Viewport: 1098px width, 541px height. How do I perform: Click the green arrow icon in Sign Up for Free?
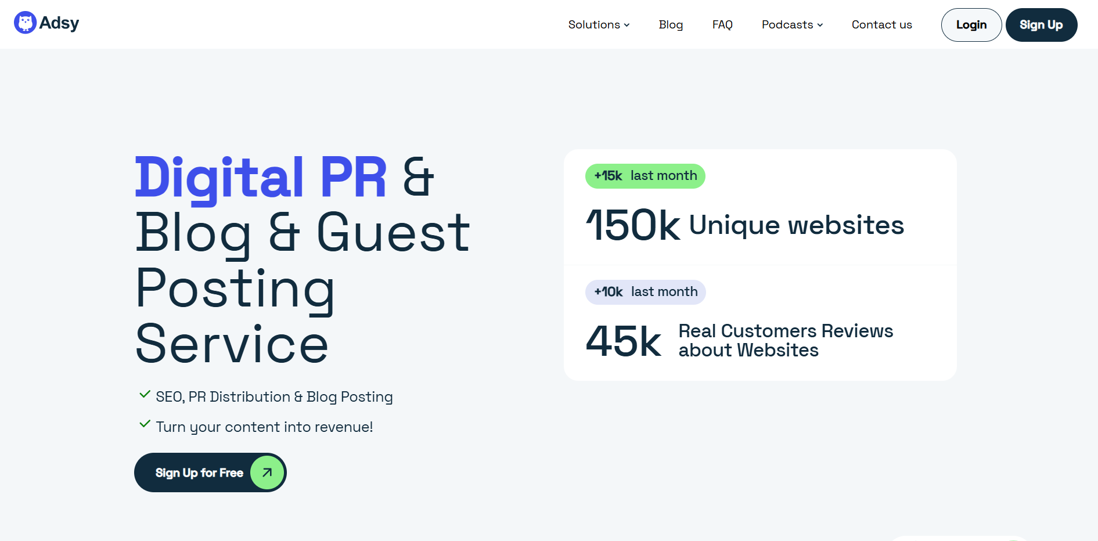(267, 473)
